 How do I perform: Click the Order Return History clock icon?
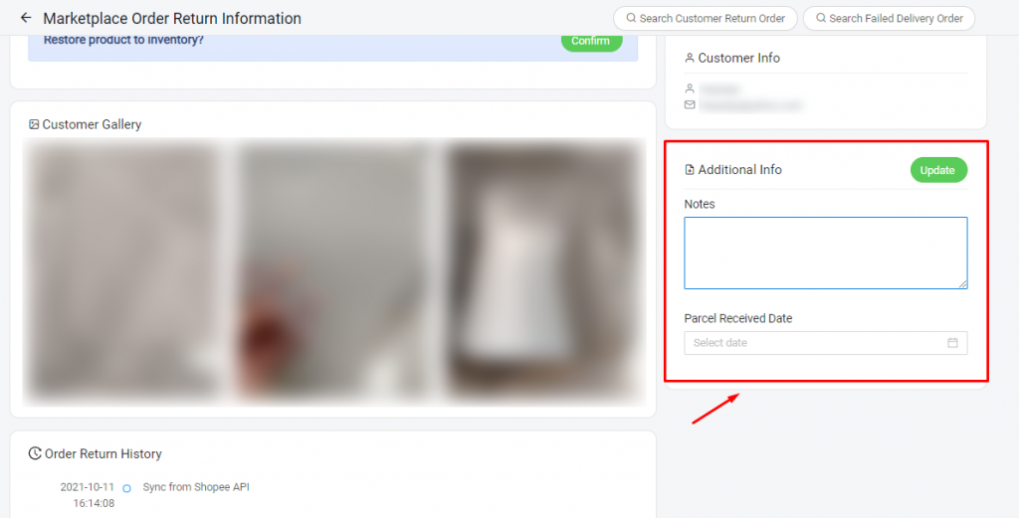pyautogui.click(x=35, y=453)
